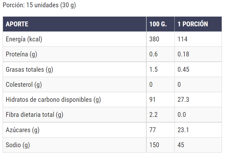
Task: Click the Grasas totales (g) label
Action: pos(29,70)
